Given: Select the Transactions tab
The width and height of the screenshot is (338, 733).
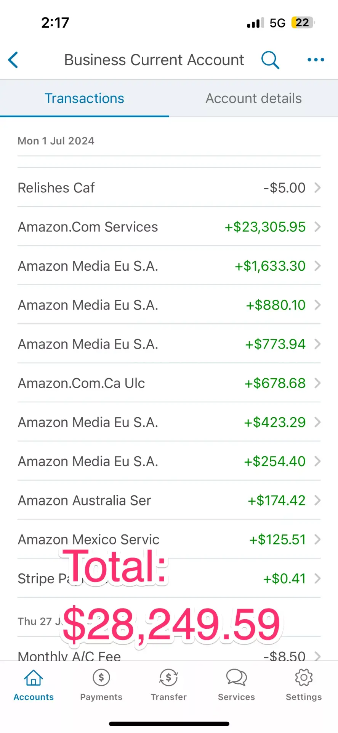Looking at the screenshot, I should pos(84,98).
